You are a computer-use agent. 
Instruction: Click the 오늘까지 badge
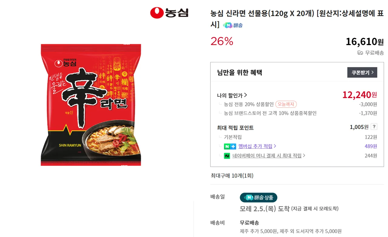(286, 104)
